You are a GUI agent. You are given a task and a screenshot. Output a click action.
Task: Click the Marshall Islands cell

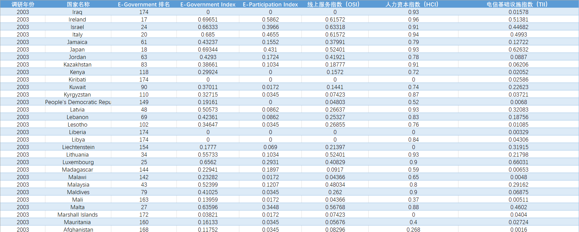click(x=77, y=215)
